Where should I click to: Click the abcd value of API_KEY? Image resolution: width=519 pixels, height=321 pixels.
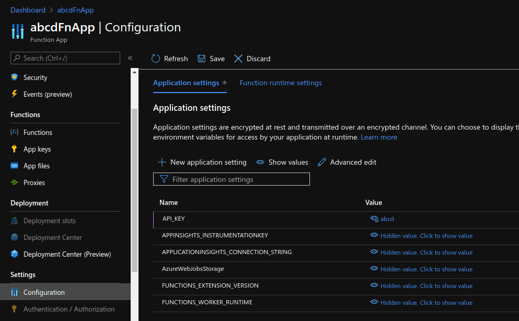click(x=387, y=219)
